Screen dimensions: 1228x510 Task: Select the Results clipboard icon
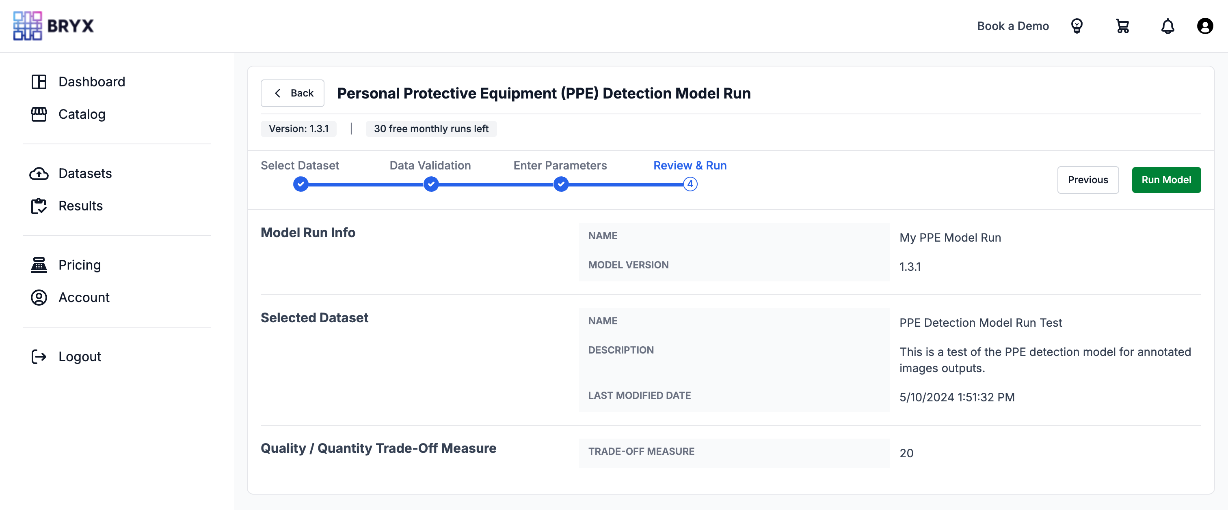[x=39, y=206]
